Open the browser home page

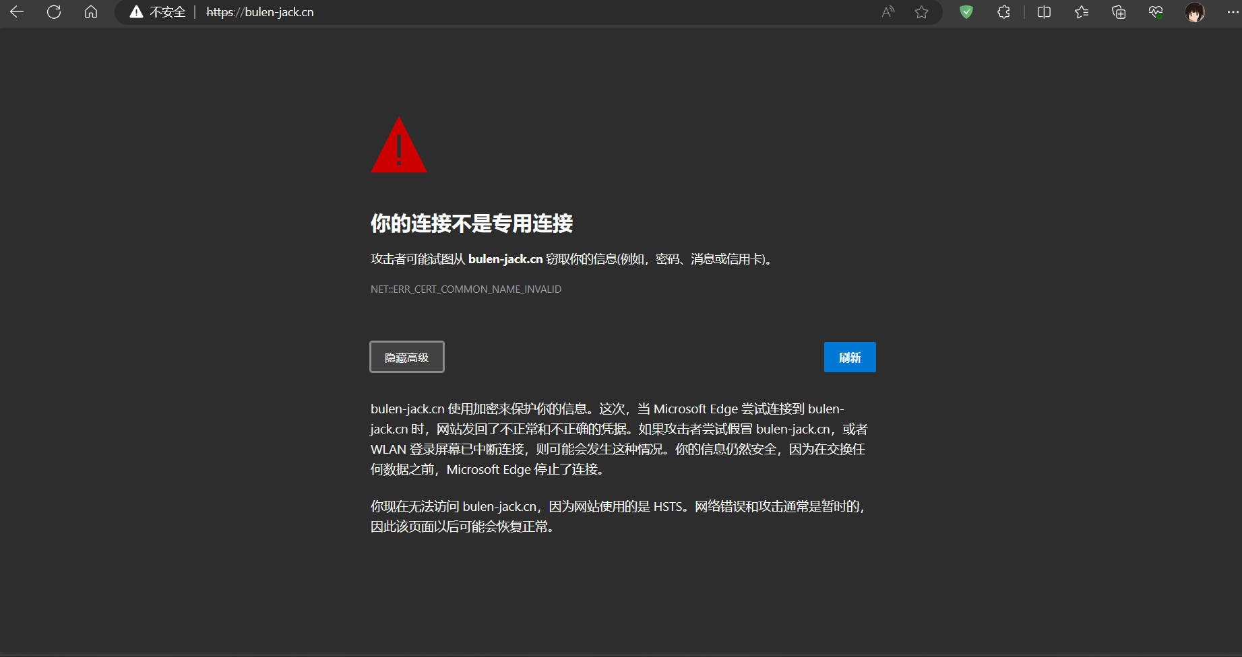(91, 12)
